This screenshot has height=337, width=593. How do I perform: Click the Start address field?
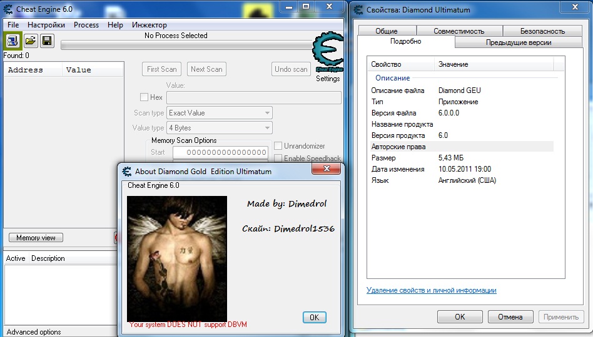pyautogui.click(x=220, y=152)
